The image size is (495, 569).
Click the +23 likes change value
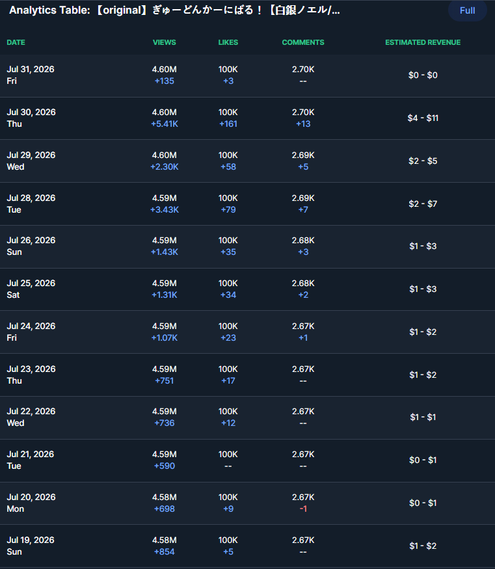coord(228,337)
